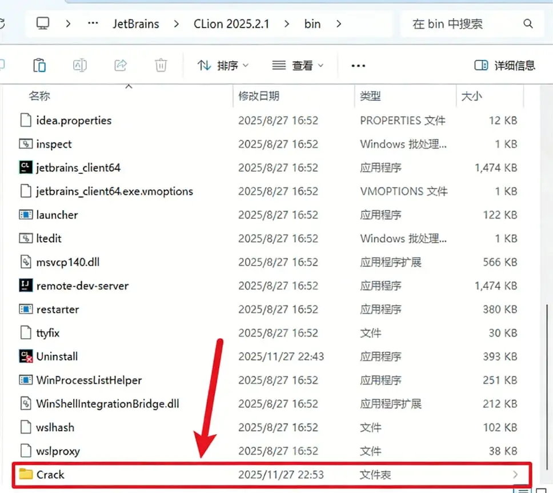Viewport: 553px width, 493px height.
Task: Expand the chevron after JetBrains
Action: 177,24
